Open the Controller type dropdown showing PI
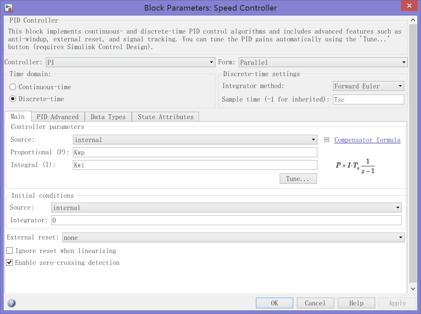Image resolution: width=421 pixels, height=314 pixels. (x=131, y=62)
